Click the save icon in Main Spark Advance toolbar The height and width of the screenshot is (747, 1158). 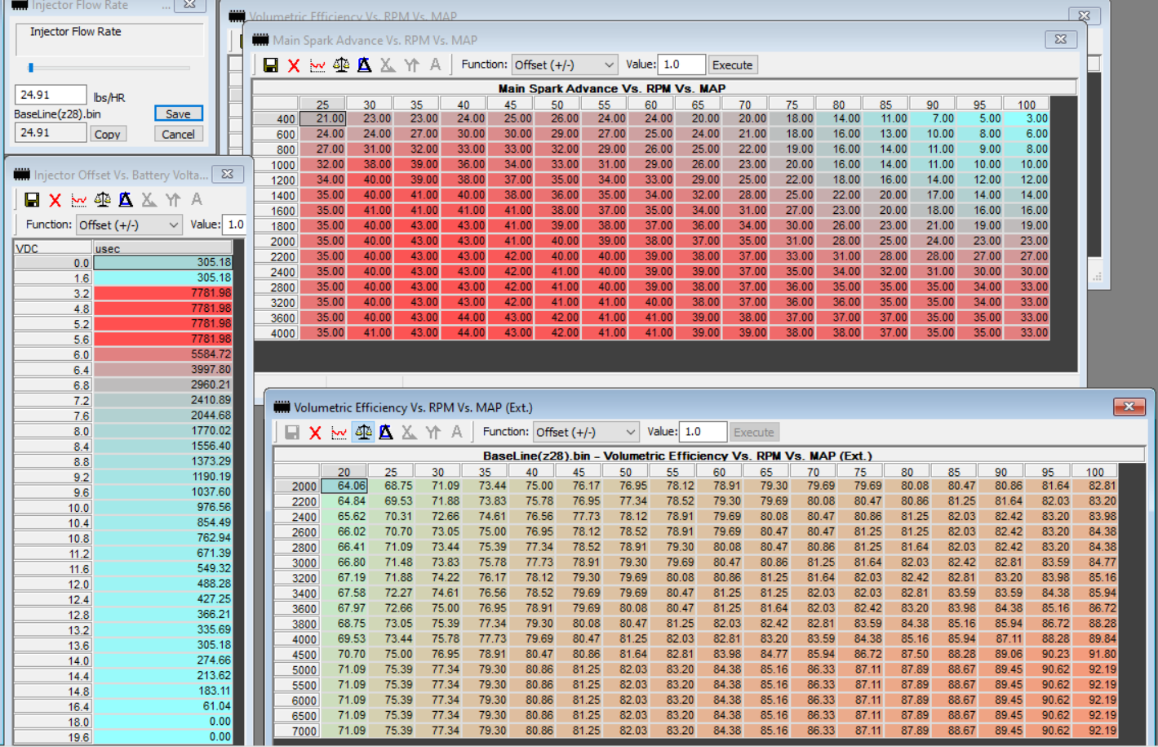click(x=271, y=65)
